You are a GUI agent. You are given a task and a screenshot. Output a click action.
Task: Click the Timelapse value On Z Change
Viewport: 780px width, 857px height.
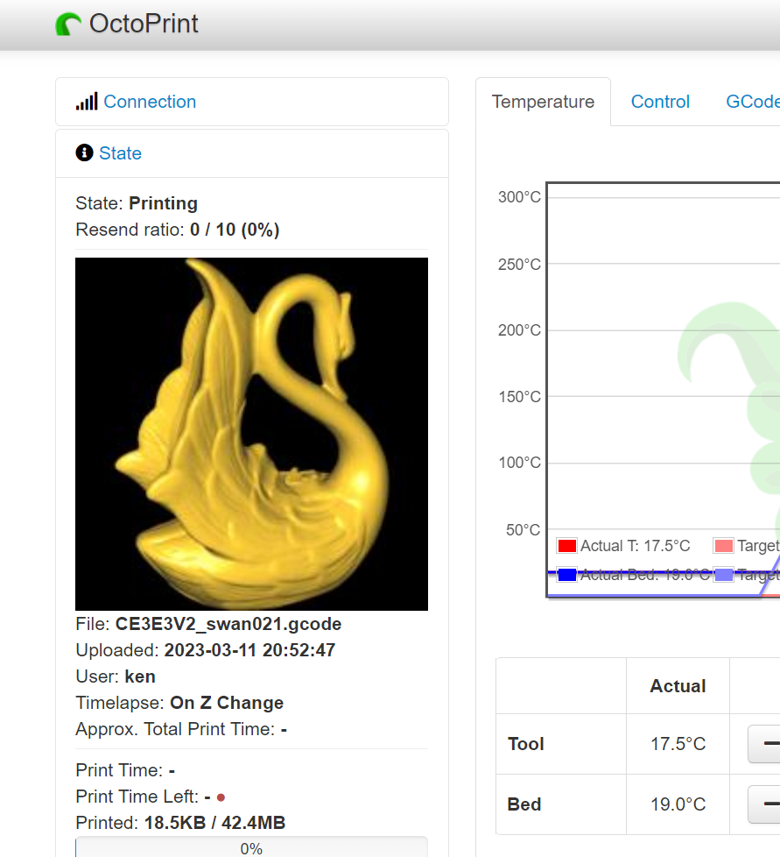pyautogui.click(x=227, y=702)
